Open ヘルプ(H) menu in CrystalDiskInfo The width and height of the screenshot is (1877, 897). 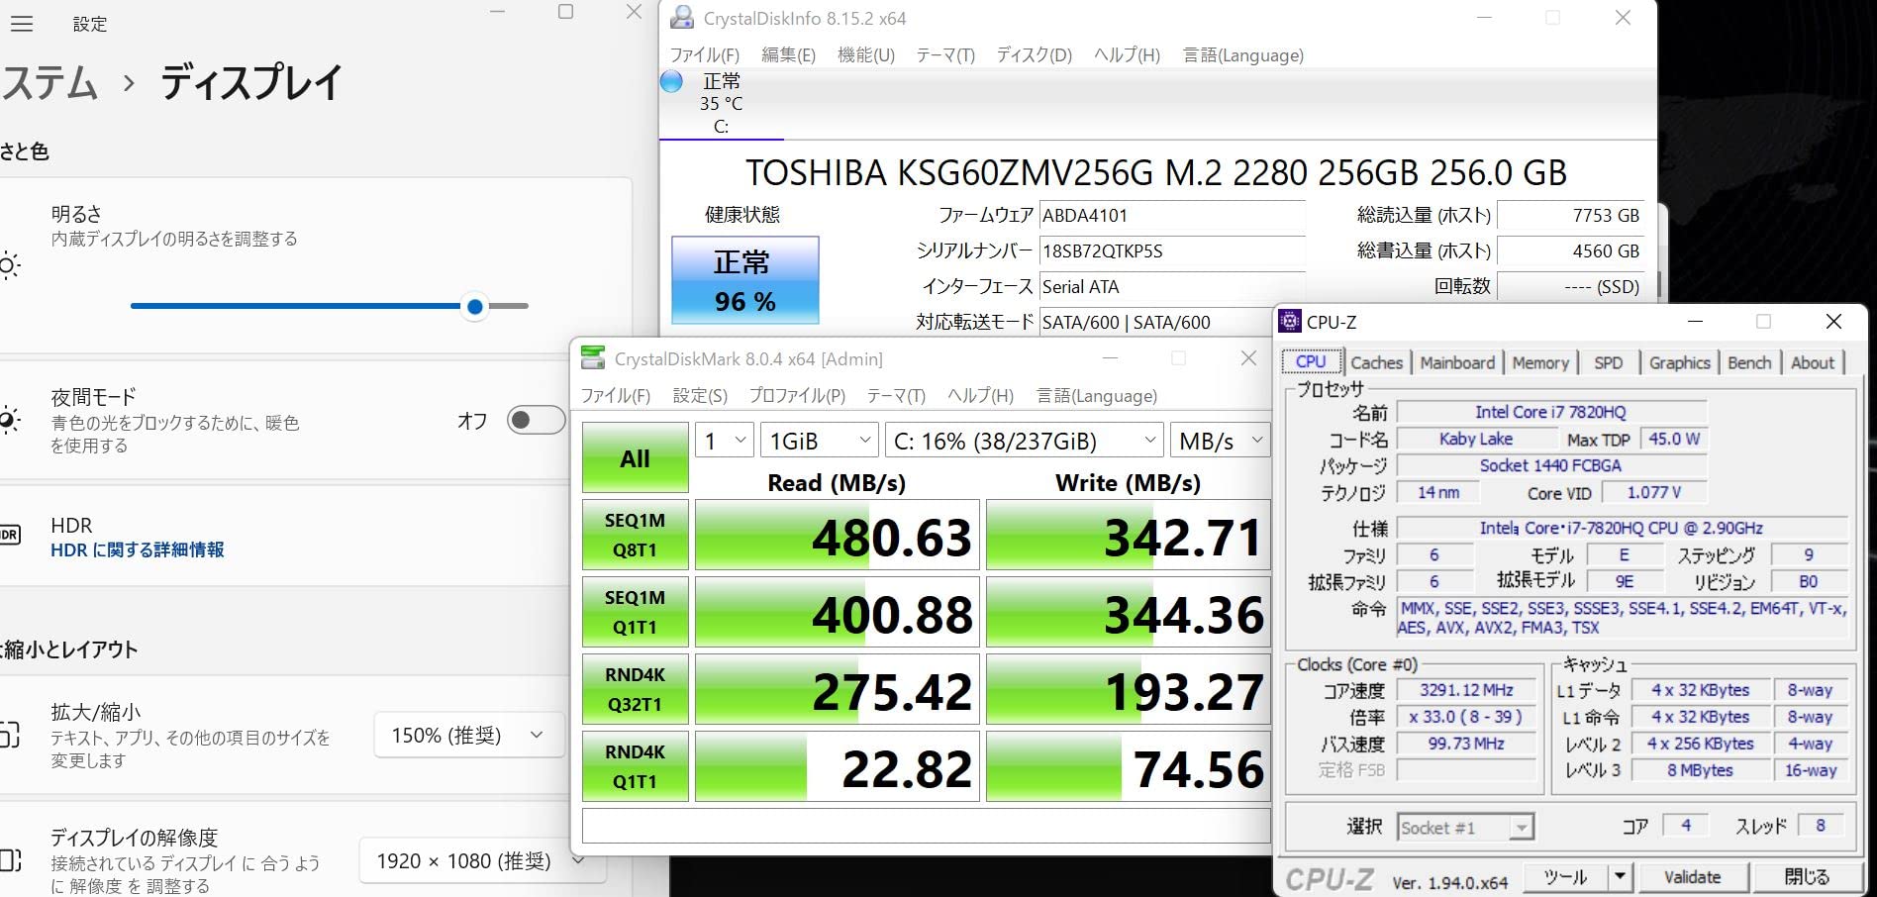(x=1127, y=55)
